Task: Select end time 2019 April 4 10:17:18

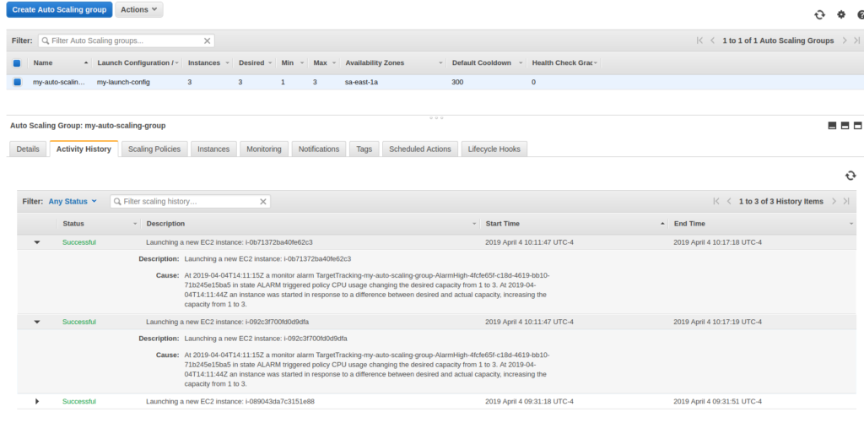Action: [x=717, y=242]
